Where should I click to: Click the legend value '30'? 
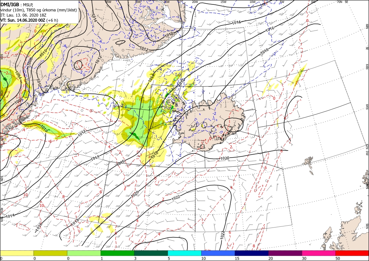(x=304, y=258)
